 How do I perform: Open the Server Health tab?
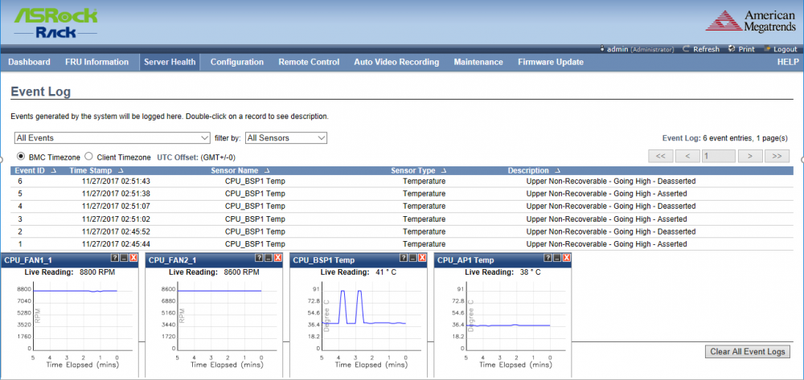(x=170, y=62)
